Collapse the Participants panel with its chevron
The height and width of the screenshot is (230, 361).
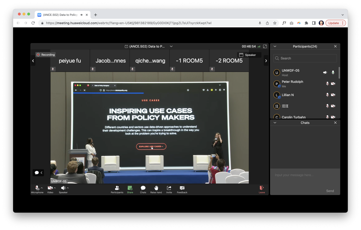point(275,46)
